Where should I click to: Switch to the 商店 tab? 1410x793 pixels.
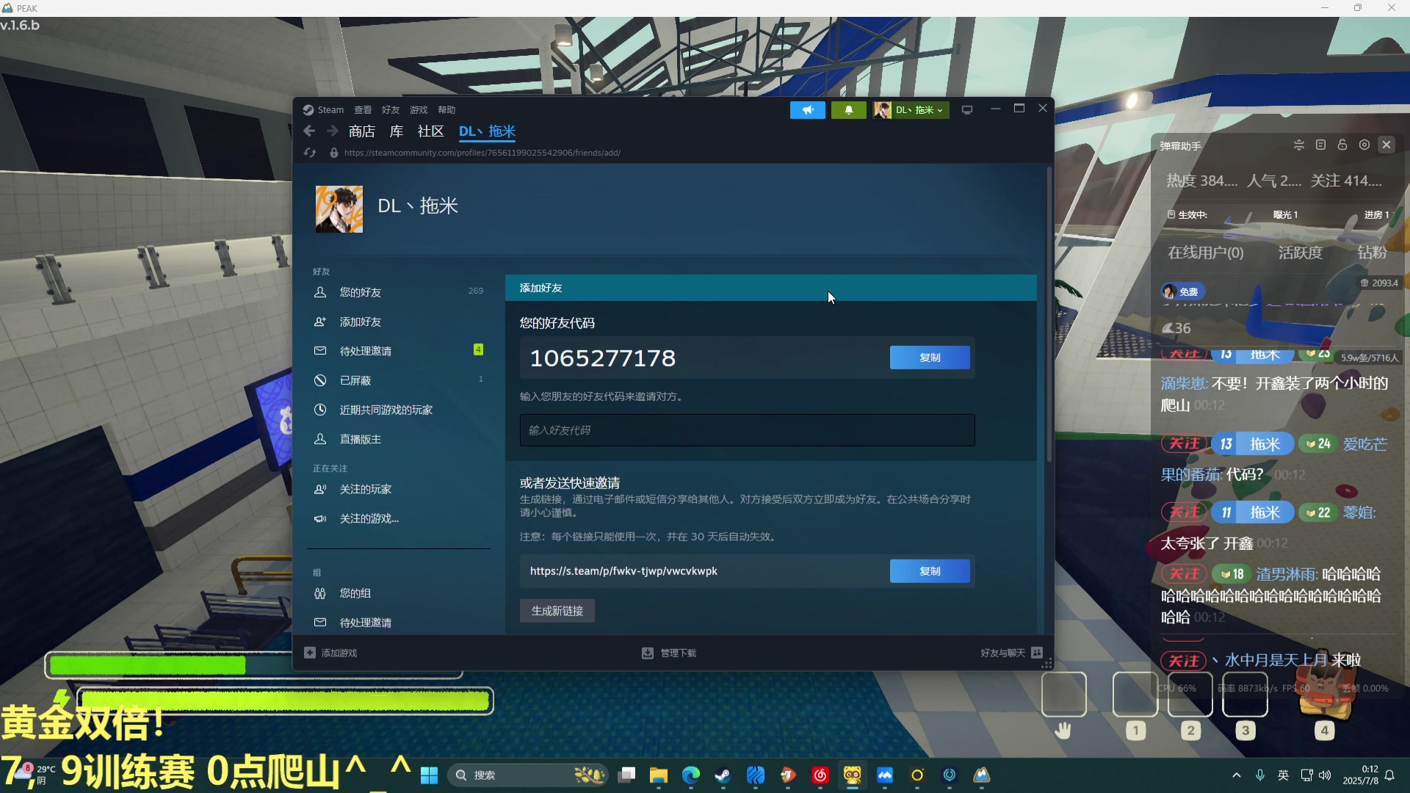pyautogui.click(x=362, y=131)
